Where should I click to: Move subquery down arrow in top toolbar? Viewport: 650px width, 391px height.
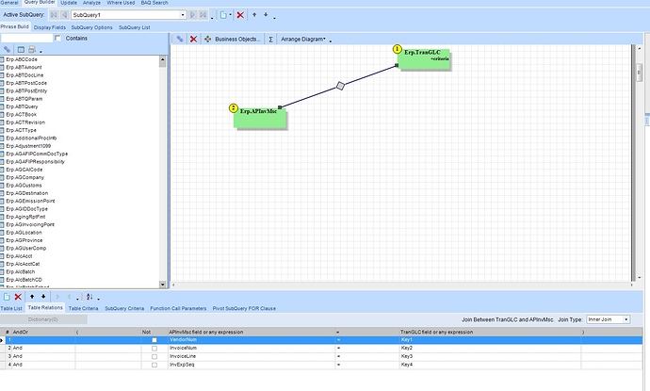point(266,15)
